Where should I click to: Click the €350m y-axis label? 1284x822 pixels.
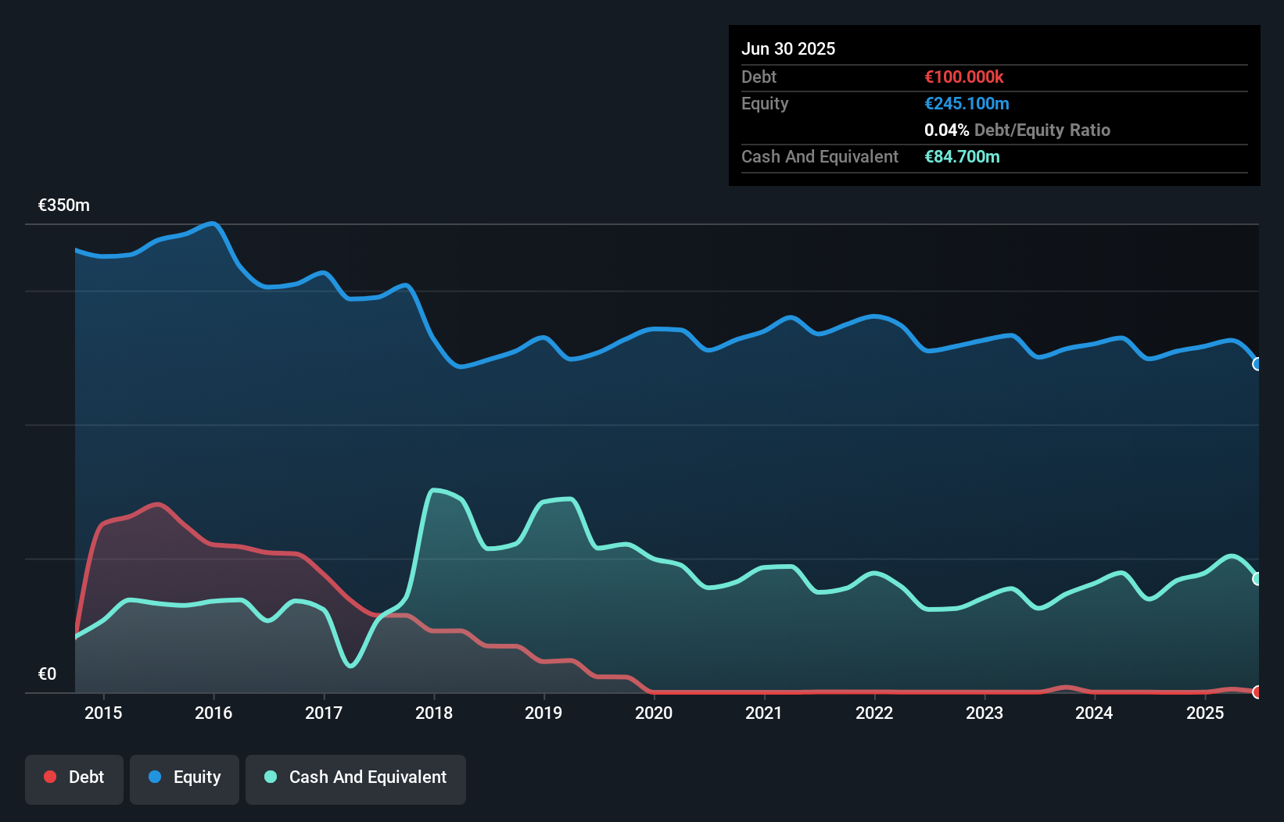tap(64, 205)
